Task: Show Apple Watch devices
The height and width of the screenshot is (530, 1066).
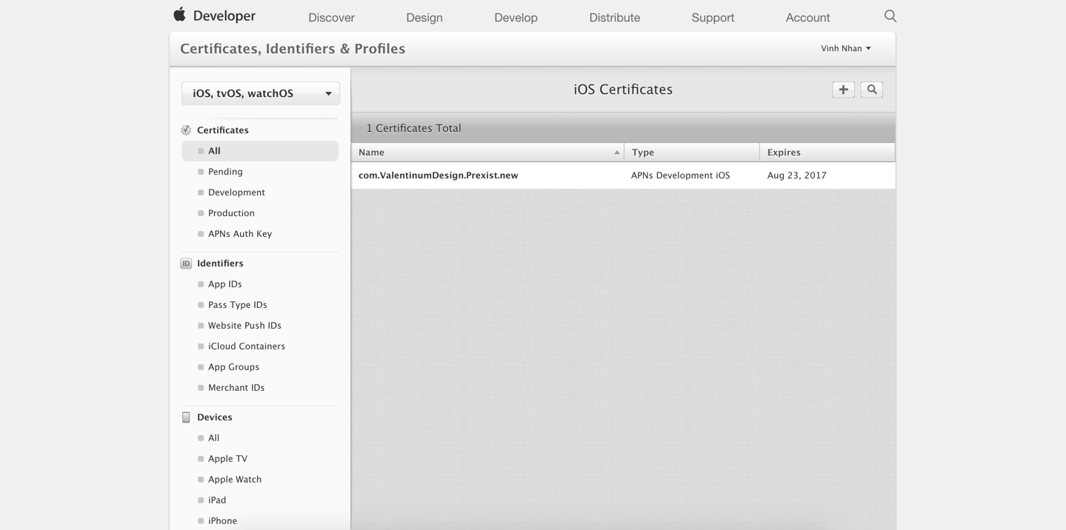Action: [235, 480]
